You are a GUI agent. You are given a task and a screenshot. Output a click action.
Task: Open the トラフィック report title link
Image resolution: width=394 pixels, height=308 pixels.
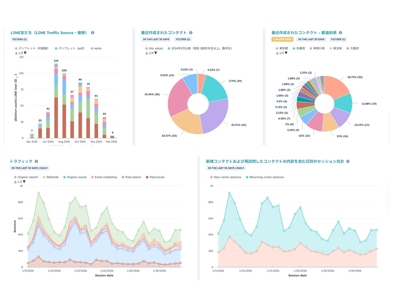[x=21, y=162]
